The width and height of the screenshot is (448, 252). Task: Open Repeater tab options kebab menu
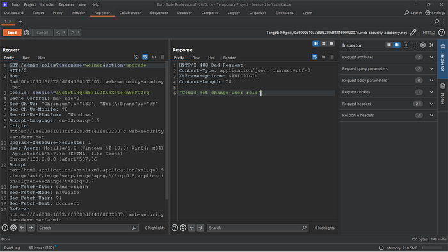(x=444, y=21)
